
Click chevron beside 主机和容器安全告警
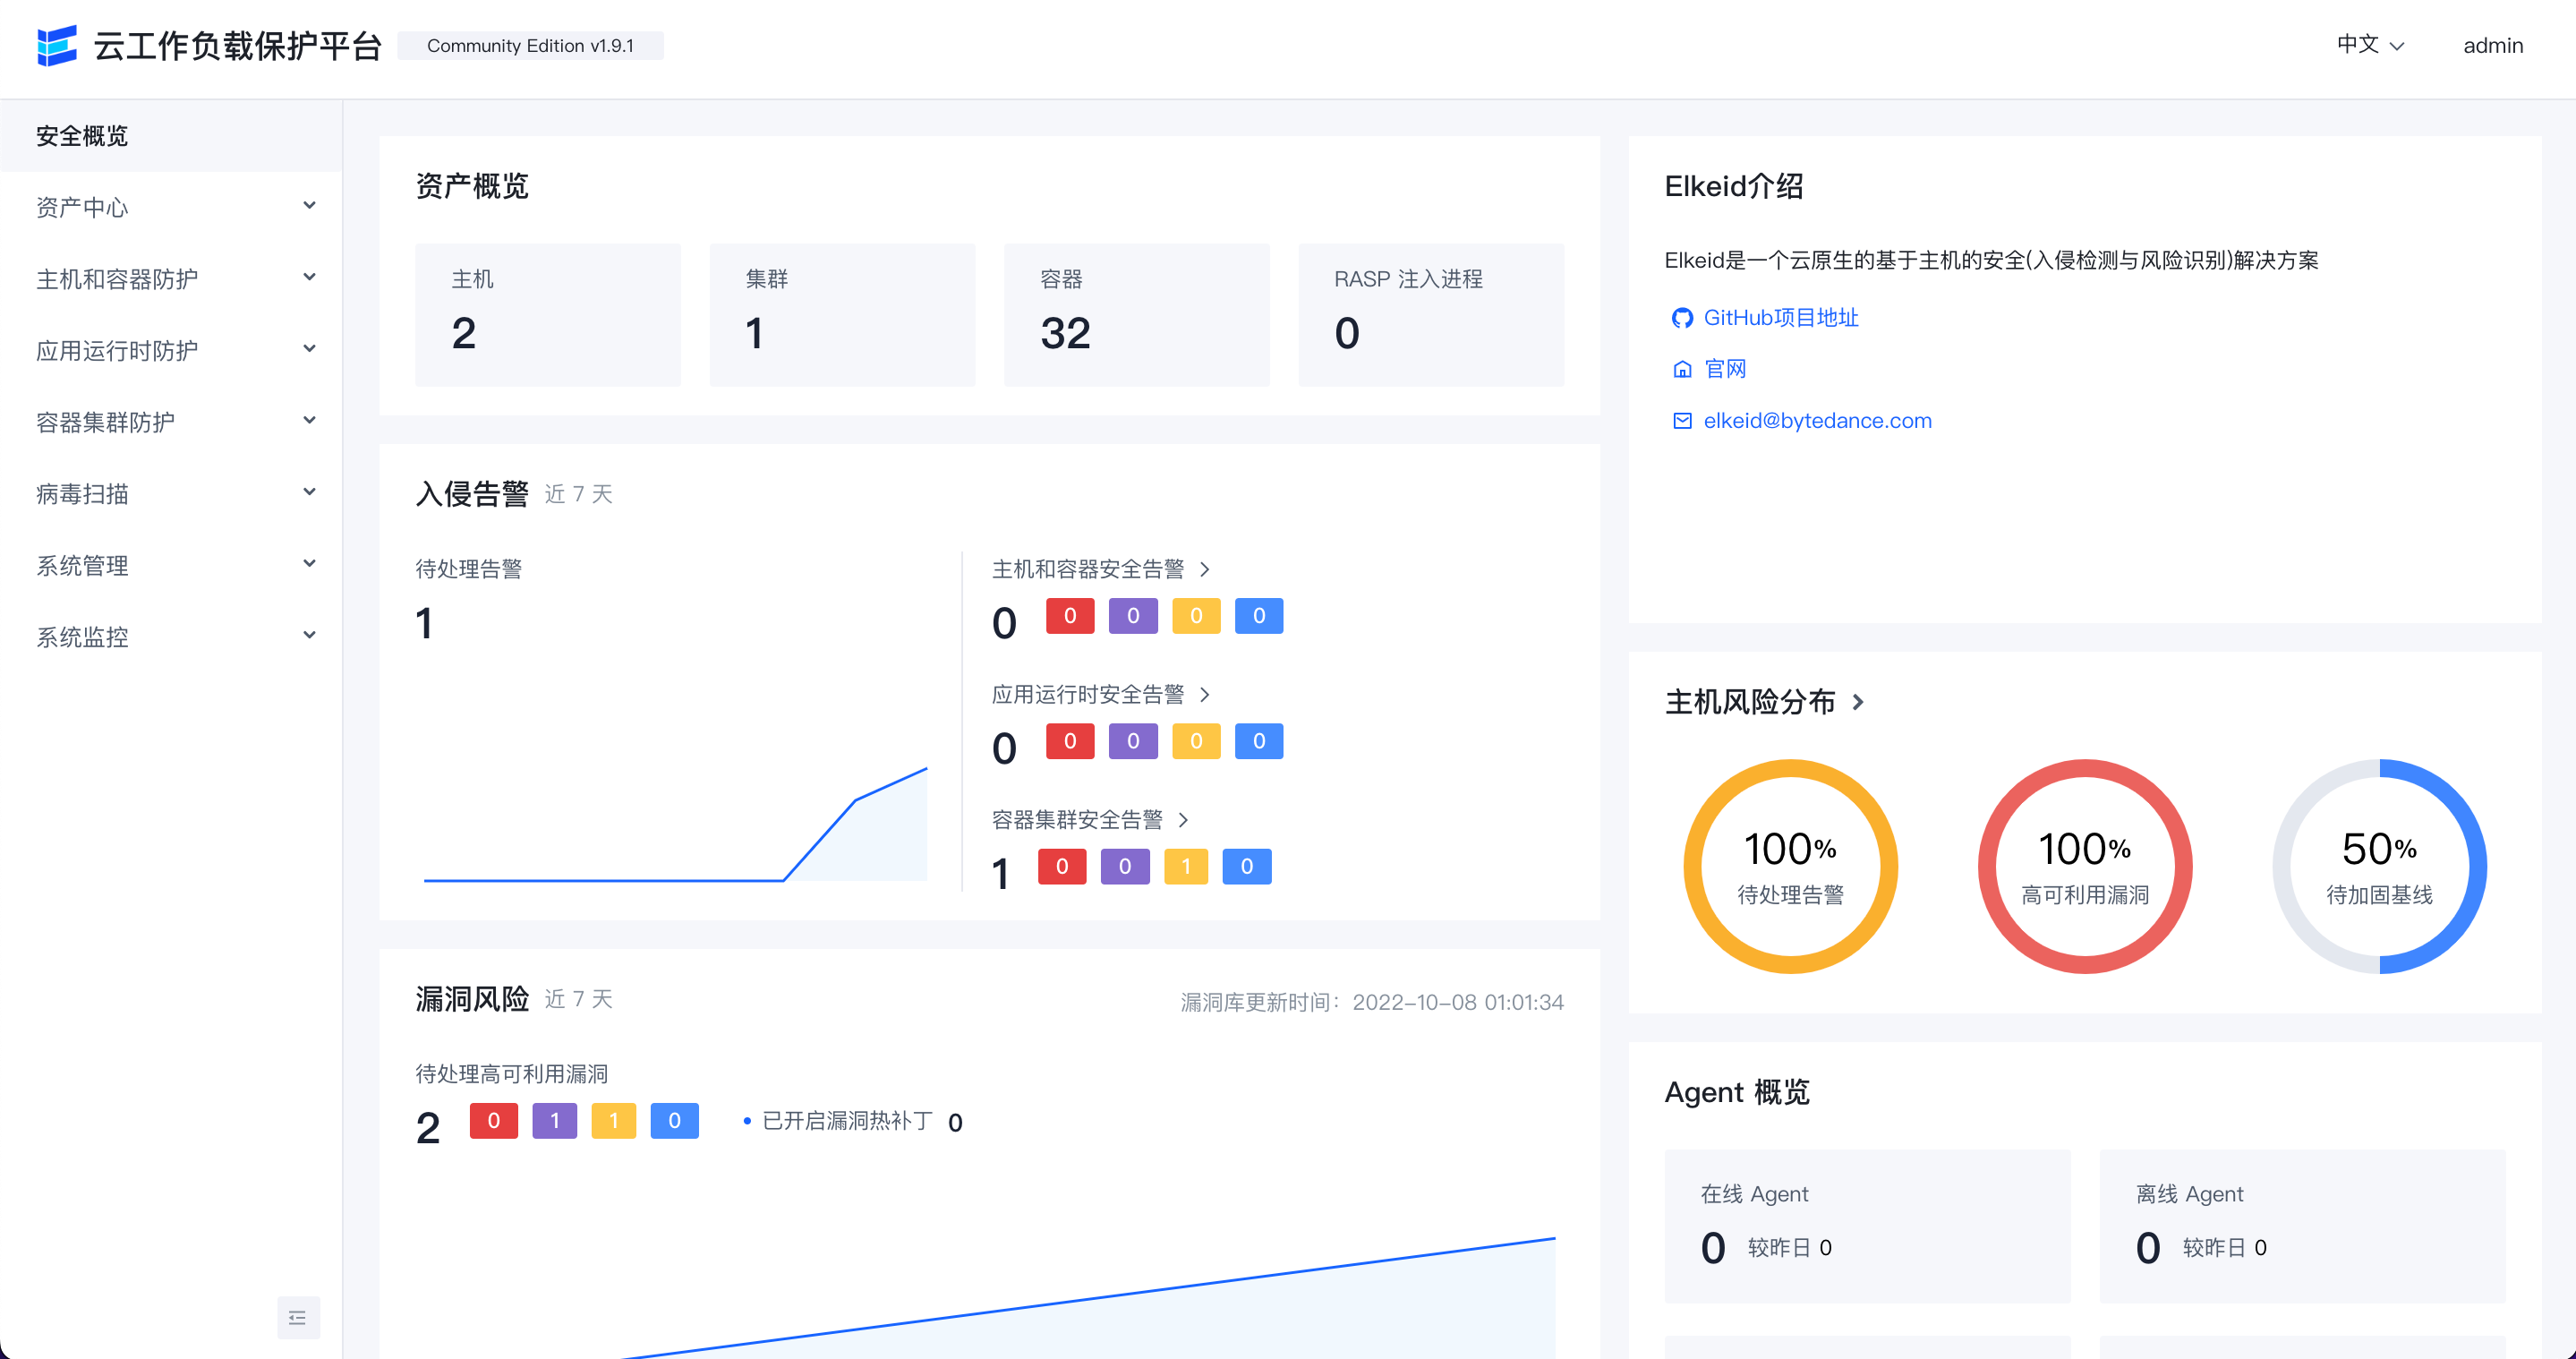pos(1205,569)
